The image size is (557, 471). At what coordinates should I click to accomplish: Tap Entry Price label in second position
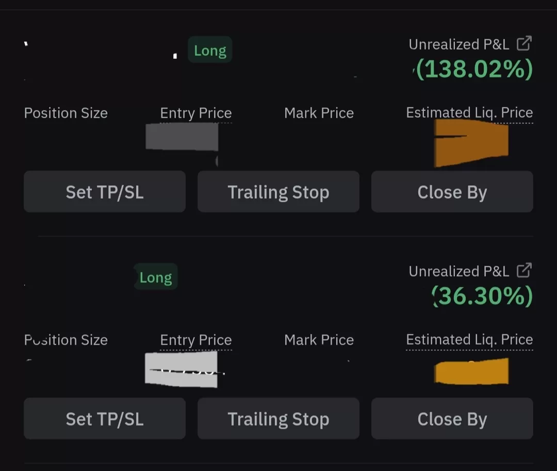(x=196, y=340)
